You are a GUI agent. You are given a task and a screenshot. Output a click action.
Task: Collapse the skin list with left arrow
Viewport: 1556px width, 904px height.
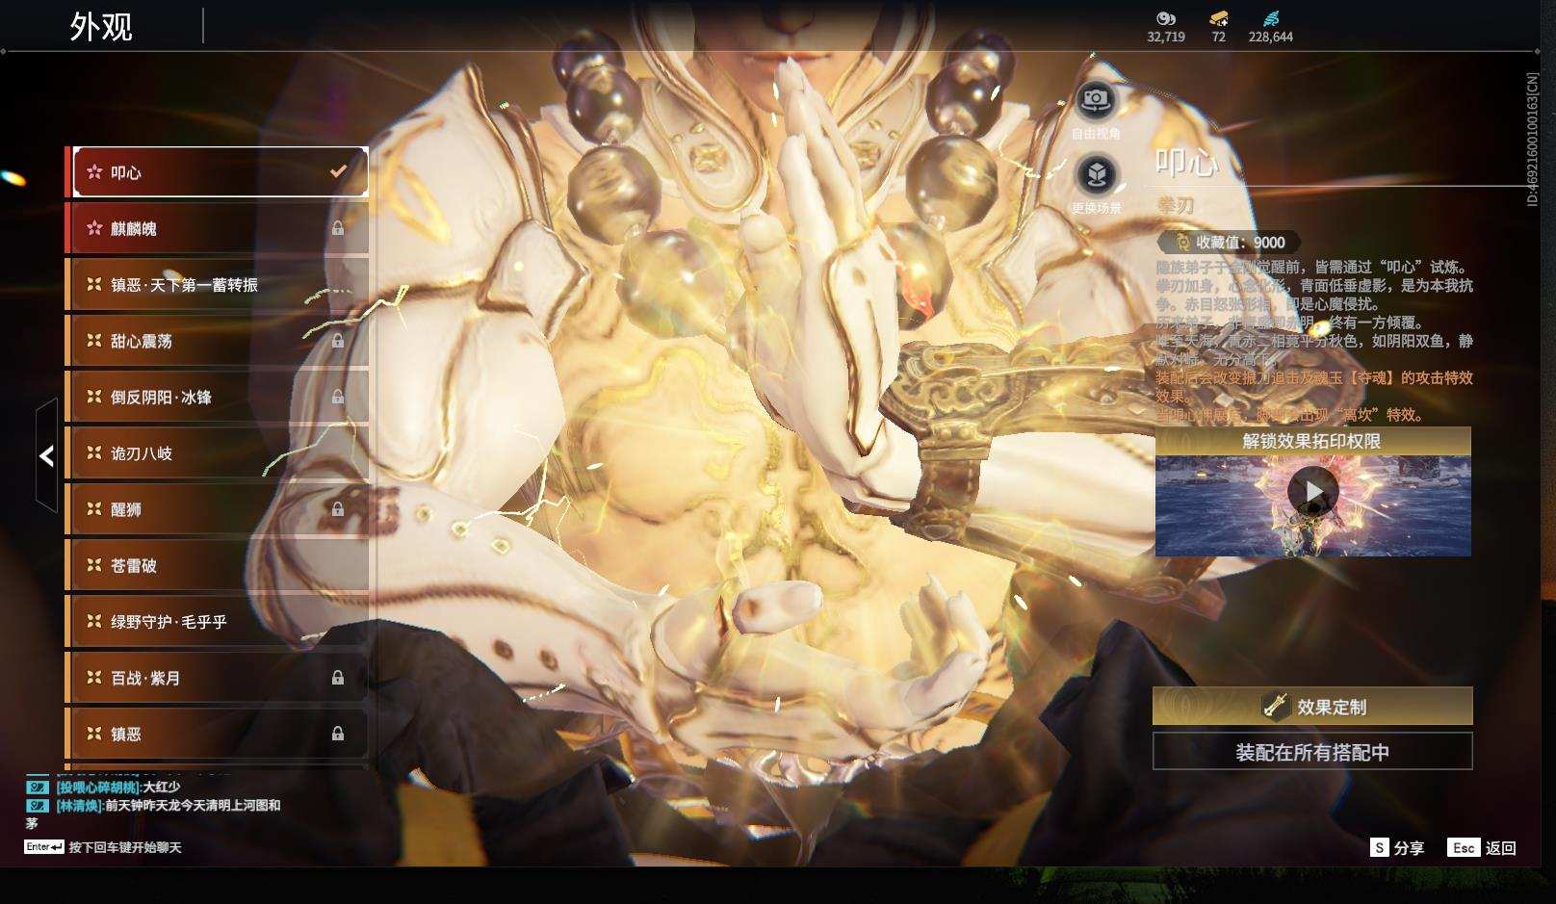coord(46,455)
